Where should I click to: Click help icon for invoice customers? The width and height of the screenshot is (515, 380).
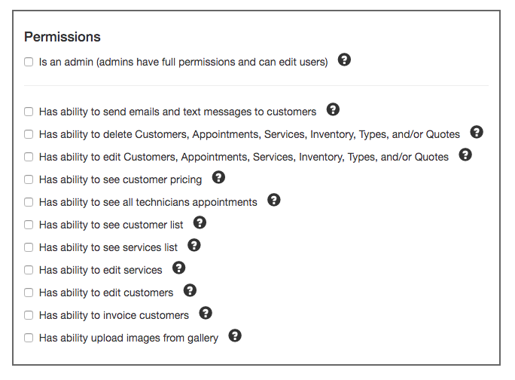click(206, 313)
